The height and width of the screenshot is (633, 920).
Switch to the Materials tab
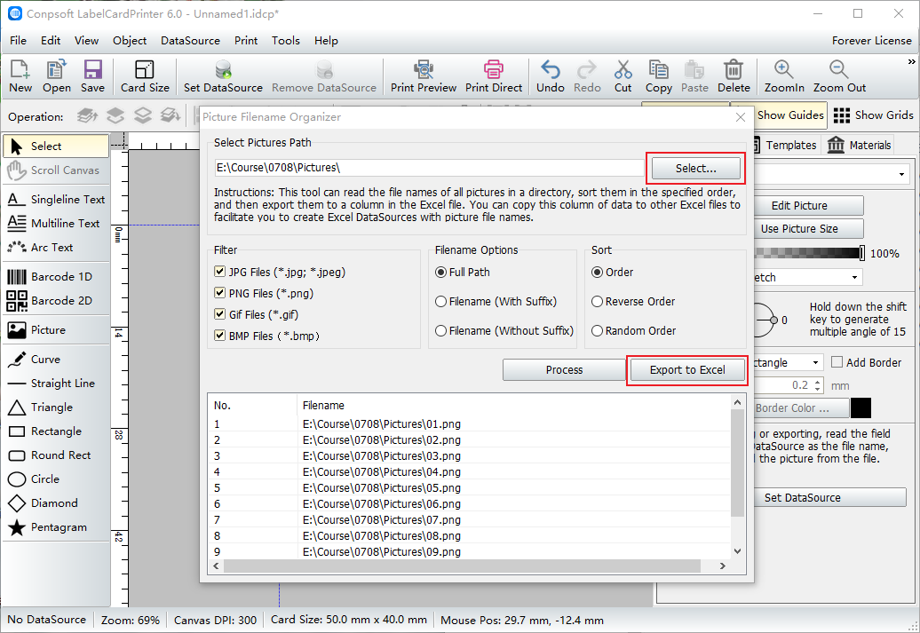pos(860,145)
